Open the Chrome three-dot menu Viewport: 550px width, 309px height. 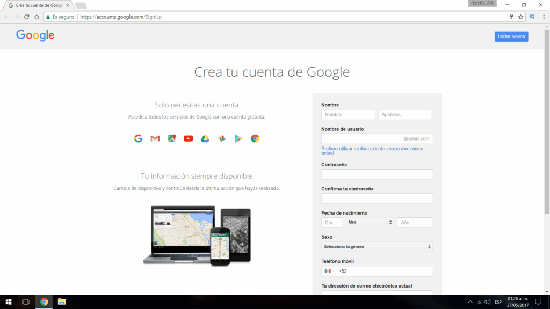[x=544, y=17]
